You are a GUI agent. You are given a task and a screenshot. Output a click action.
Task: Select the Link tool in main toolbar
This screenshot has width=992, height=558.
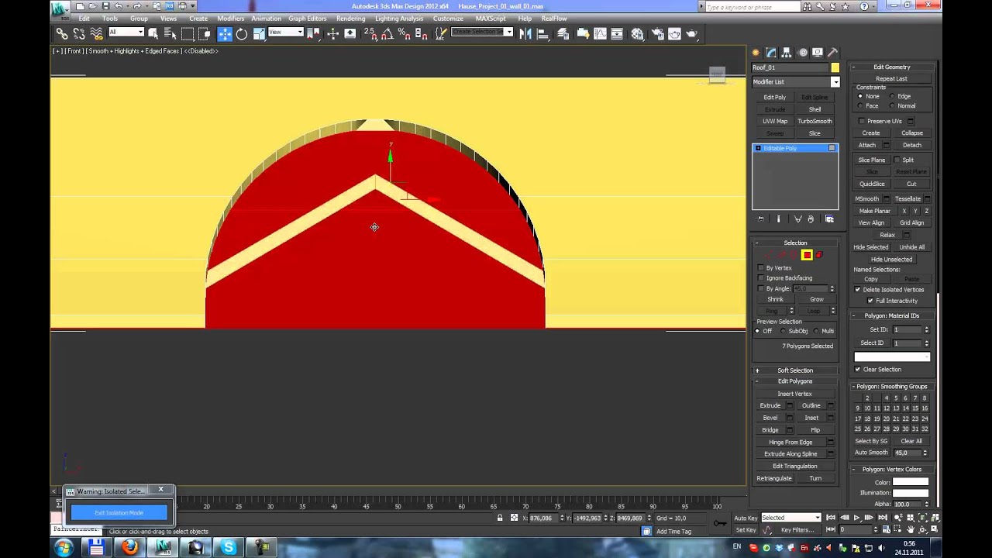pyautogui.click(x=61, y=33)
